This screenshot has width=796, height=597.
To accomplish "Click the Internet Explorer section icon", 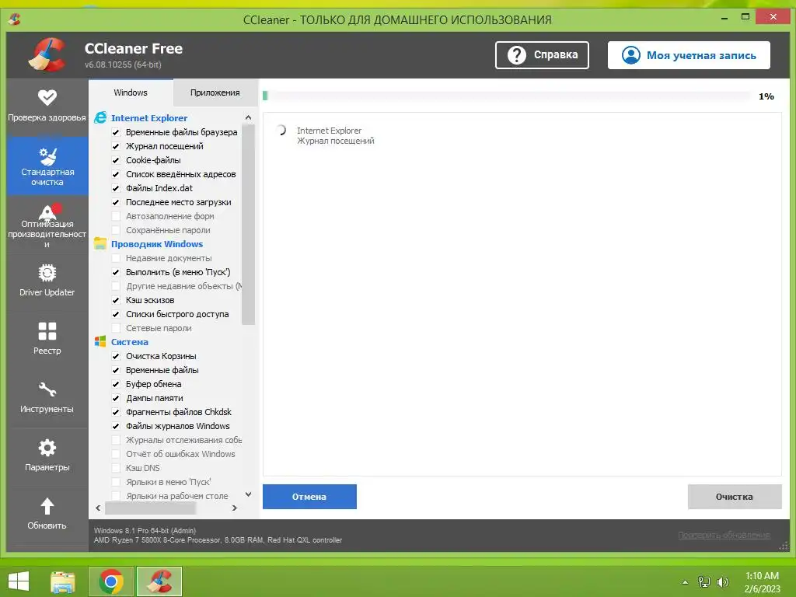I will pyautogui.click(x=100, y=118).
